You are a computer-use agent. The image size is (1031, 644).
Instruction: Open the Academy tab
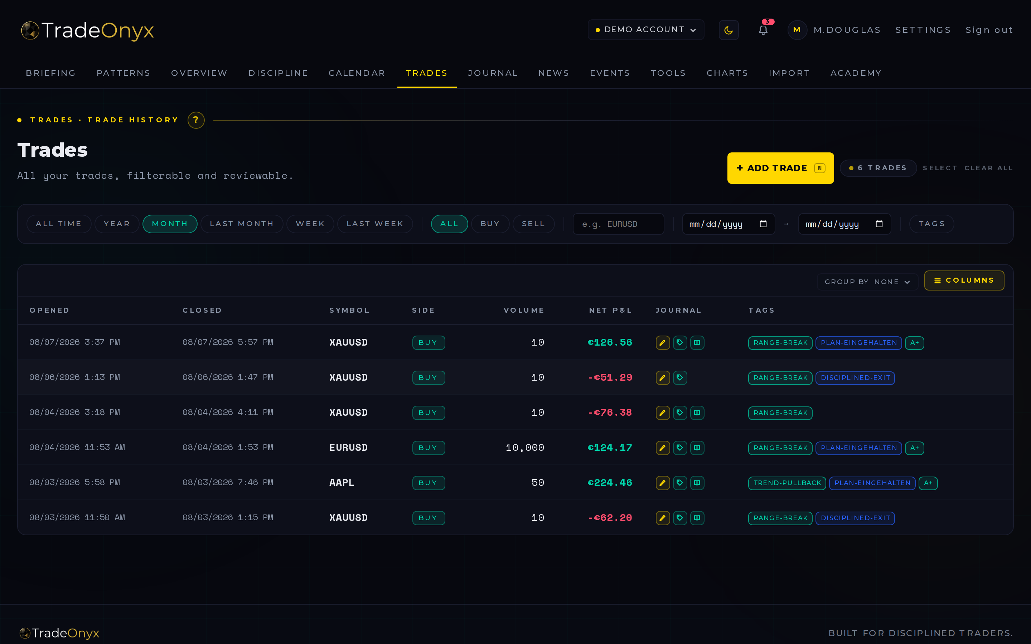tap(856, 73)
